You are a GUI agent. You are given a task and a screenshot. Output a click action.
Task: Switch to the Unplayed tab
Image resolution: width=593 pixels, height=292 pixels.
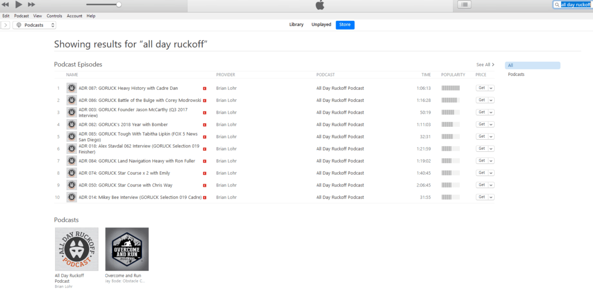[321, 24]
